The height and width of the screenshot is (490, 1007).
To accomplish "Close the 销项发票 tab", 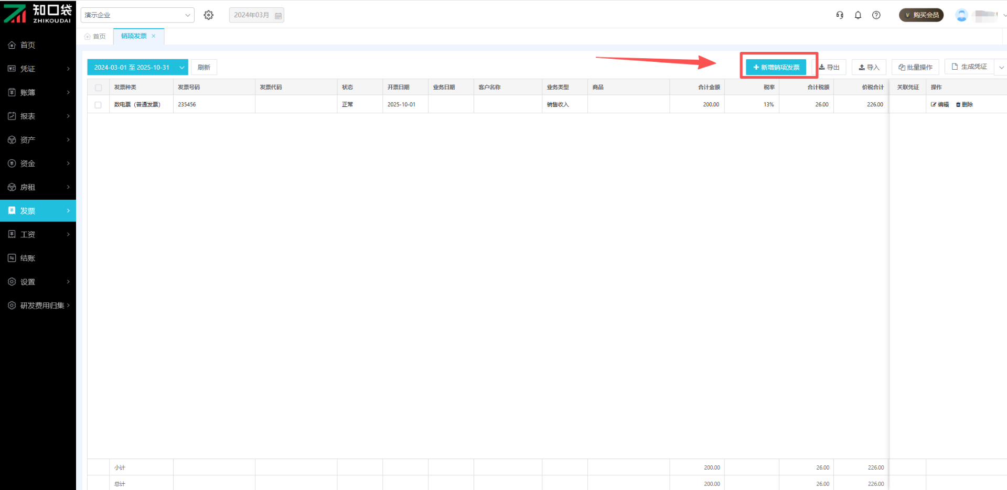I will click(154, 36).
